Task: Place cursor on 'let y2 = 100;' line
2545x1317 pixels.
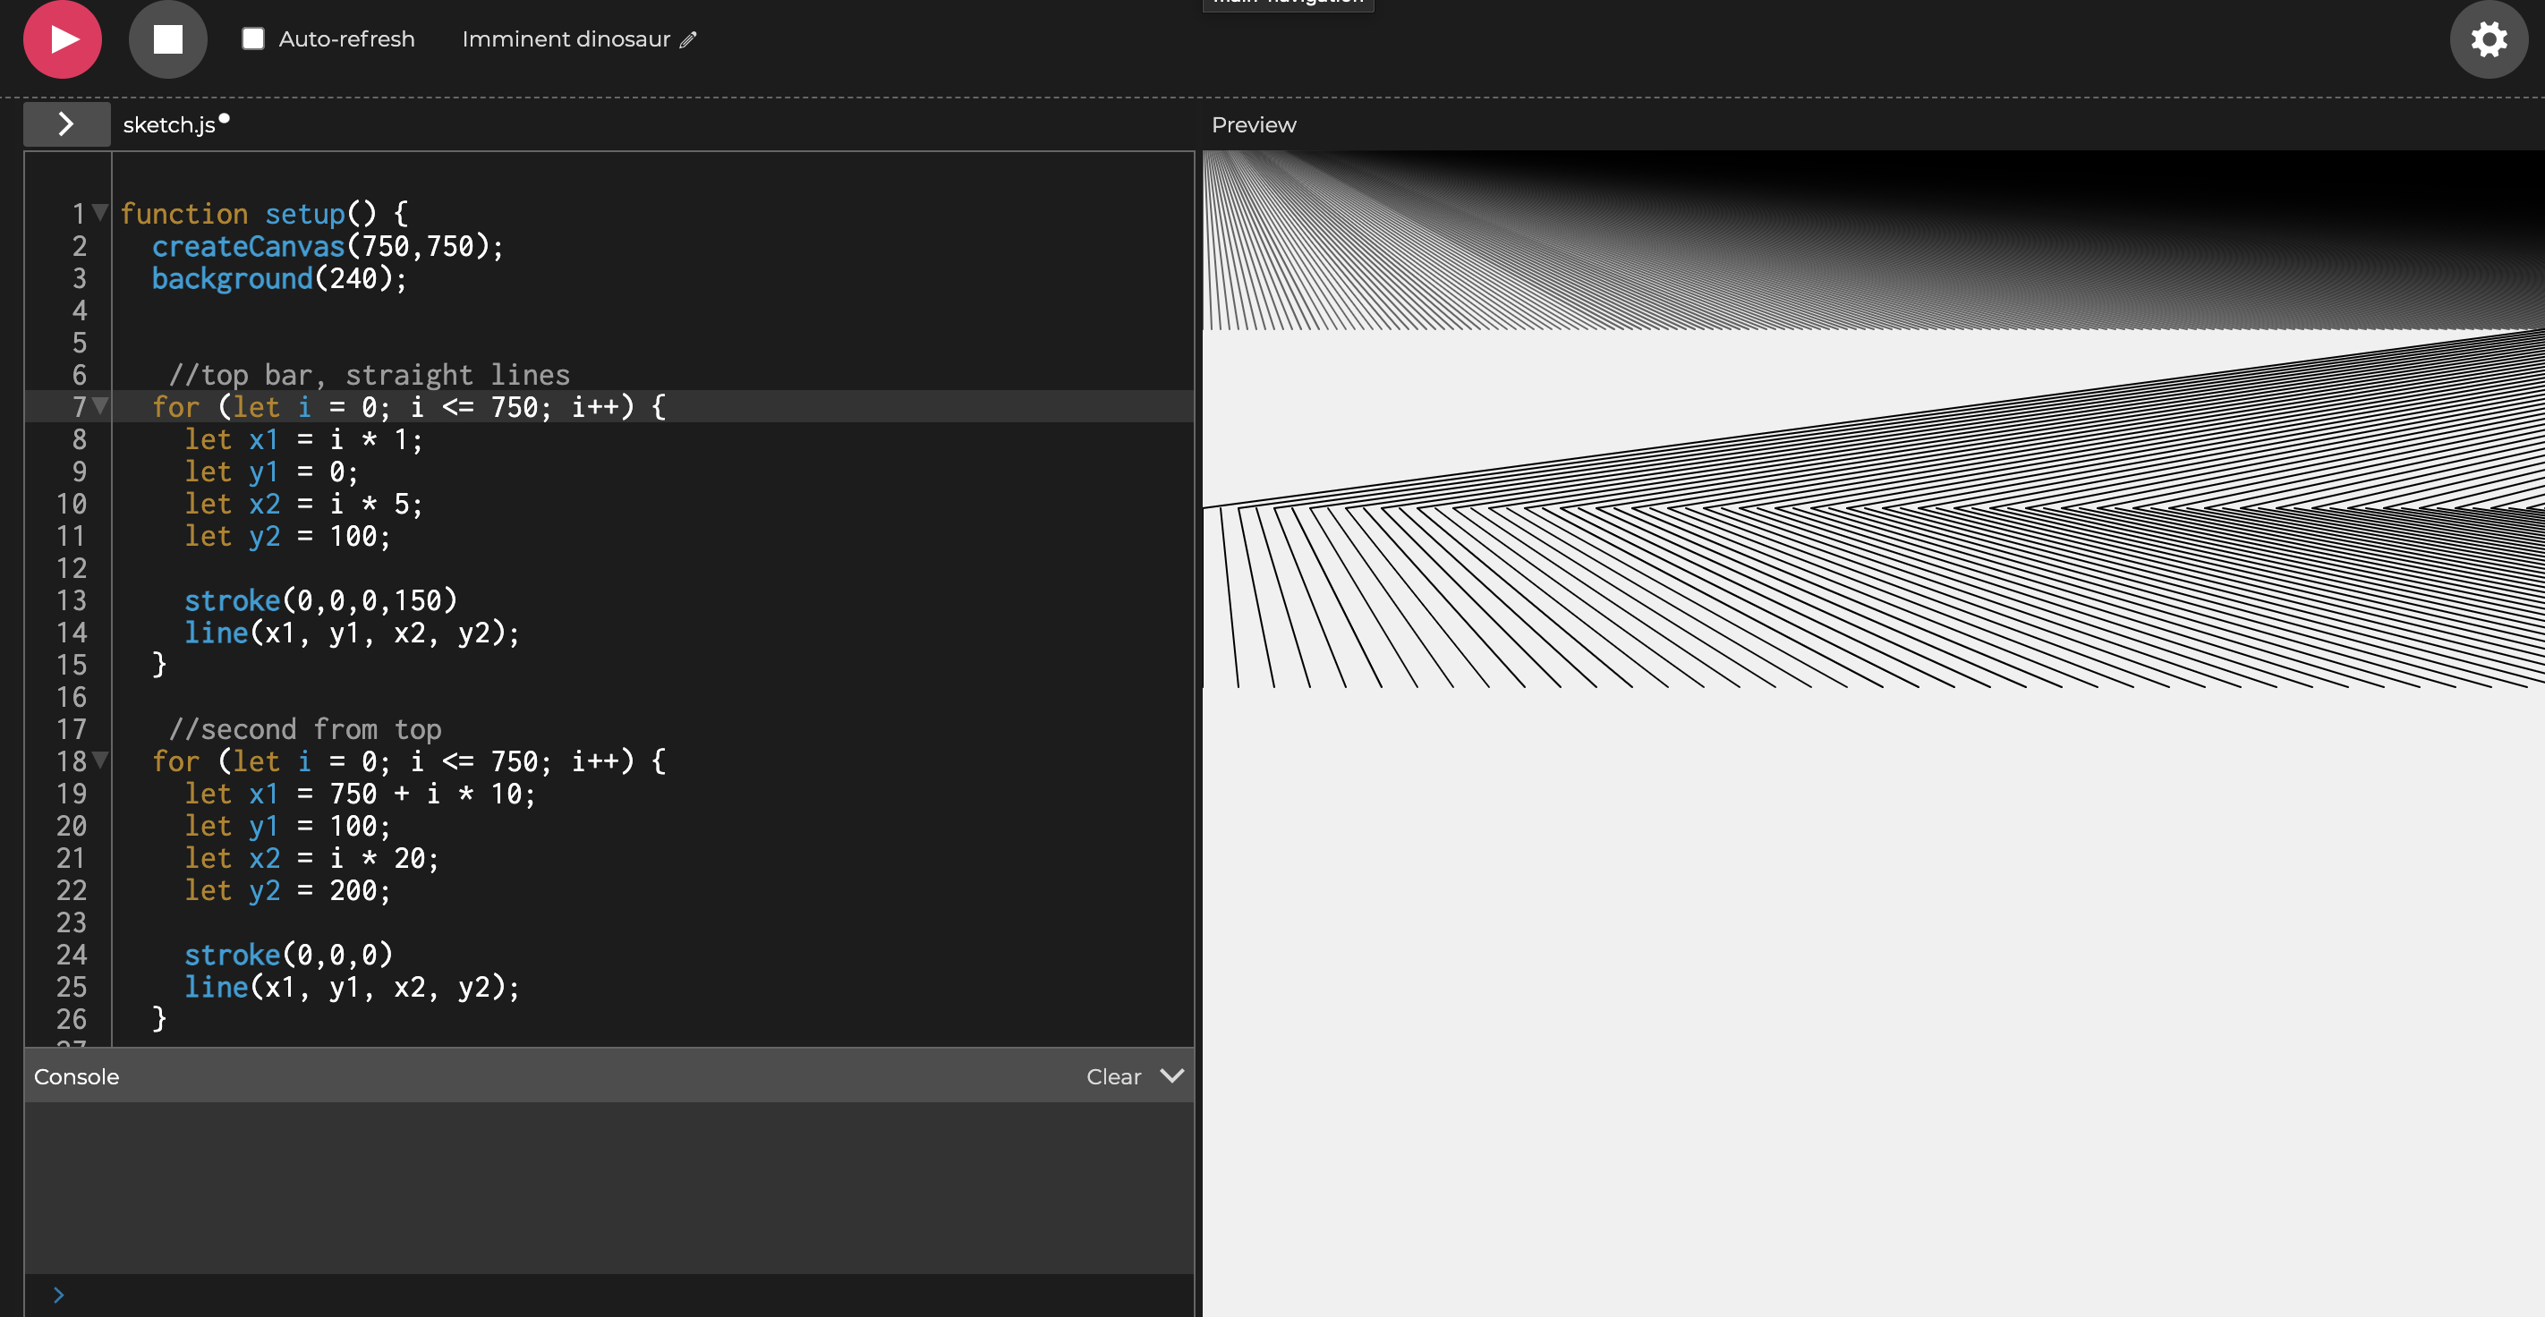Action: tap(287, 536)
